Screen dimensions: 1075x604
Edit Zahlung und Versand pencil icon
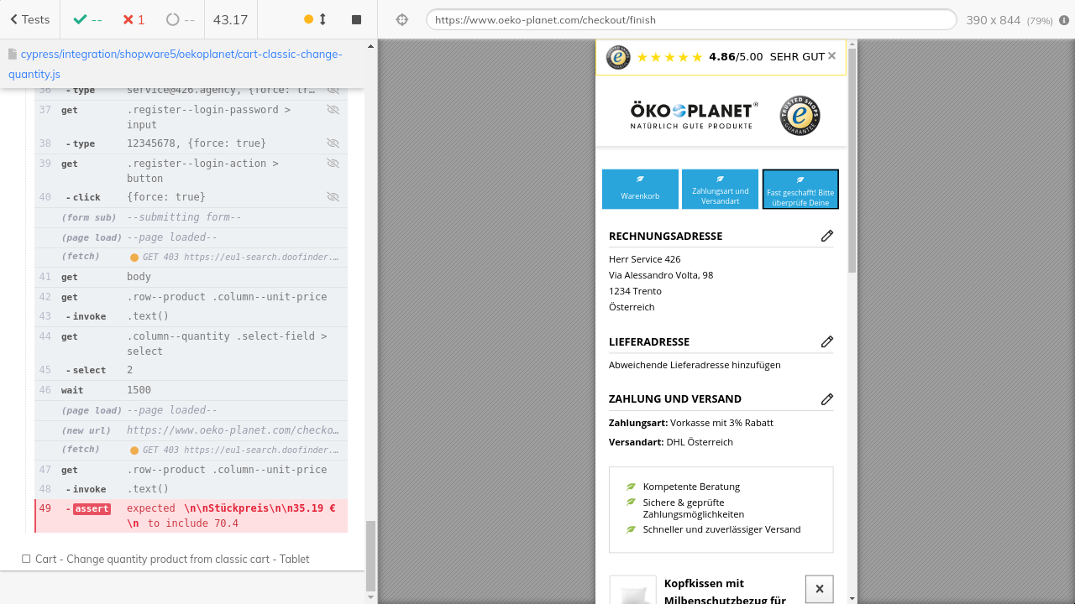(826, 398)
